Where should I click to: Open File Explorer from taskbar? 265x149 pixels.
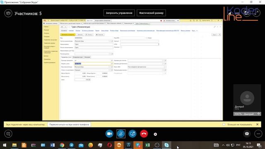[14, 145]
